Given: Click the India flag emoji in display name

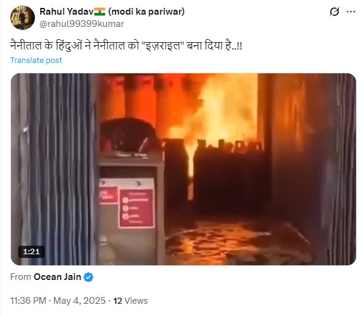Looking at the screenshot, I should [x=100, y=12].
